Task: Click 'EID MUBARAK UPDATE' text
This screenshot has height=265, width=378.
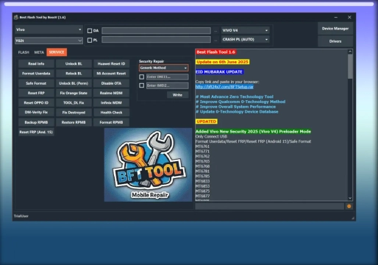Action: coord(219,72)
